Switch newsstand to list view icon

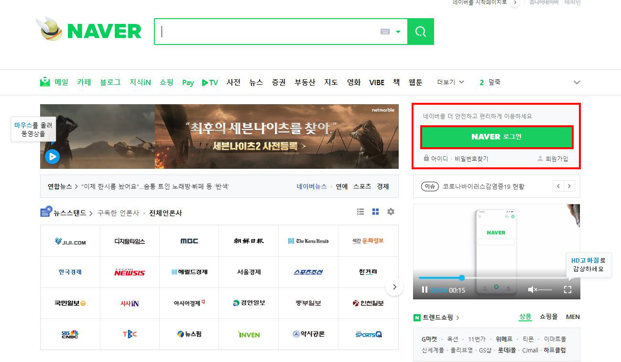pos(360,211)
